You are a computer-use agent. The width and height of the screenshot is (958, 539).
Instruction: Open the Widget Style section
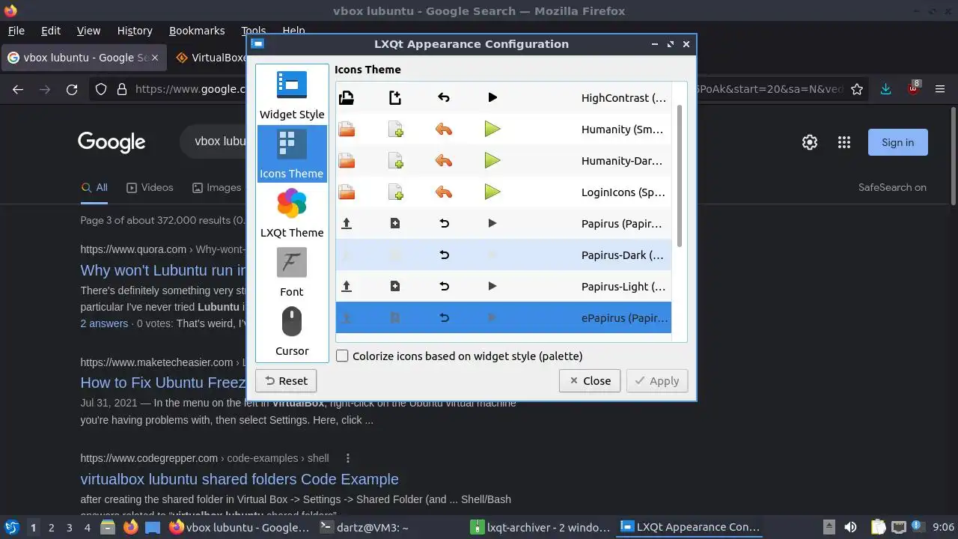[x=292, y=95]
